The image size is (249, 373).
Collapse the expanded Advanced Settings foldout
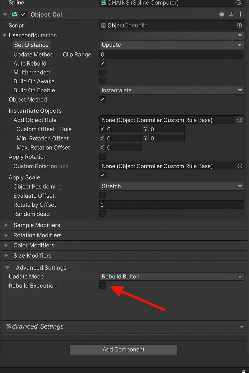[x=7, y=268]
